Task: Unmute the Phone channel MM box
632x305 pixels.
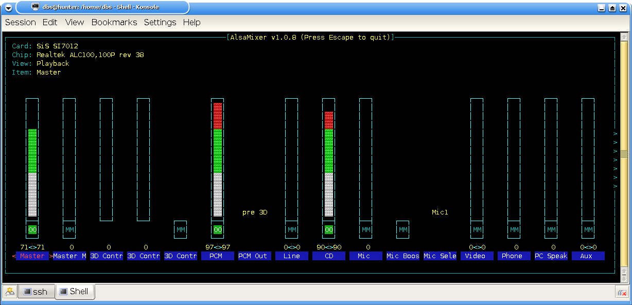Action: pos(514,229)
